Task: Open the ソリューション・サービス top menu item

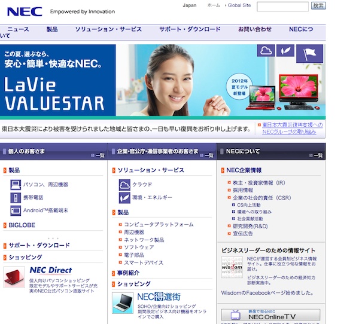Action: click(108, 29)
